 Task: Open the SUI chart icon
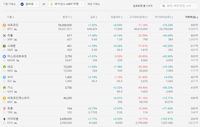(x=15, y=81)
